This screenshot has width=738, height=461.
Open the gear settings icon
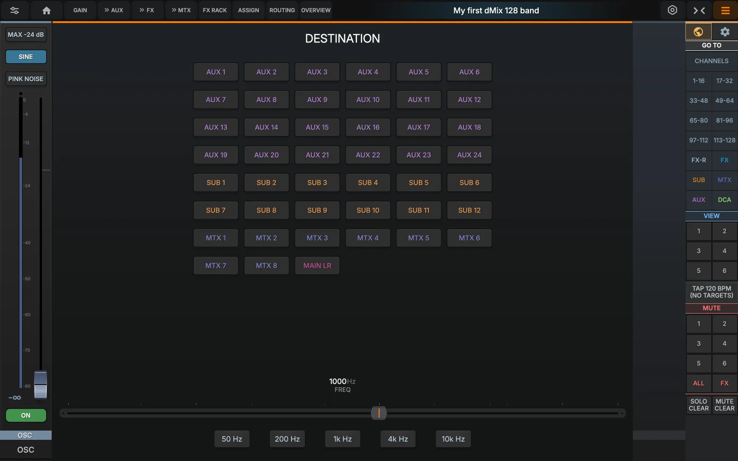(x=725, y=31)
